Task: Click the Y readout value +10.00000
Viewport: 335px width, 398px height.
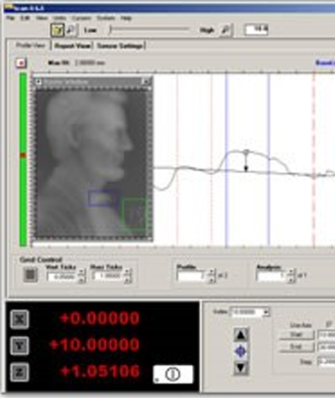Action: point(95,344)
